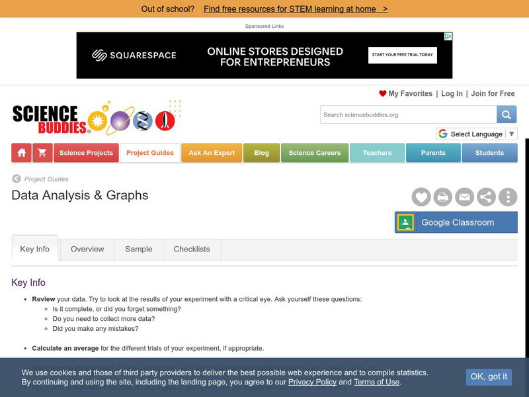Switch to the Overview tab

coord(87,249)
